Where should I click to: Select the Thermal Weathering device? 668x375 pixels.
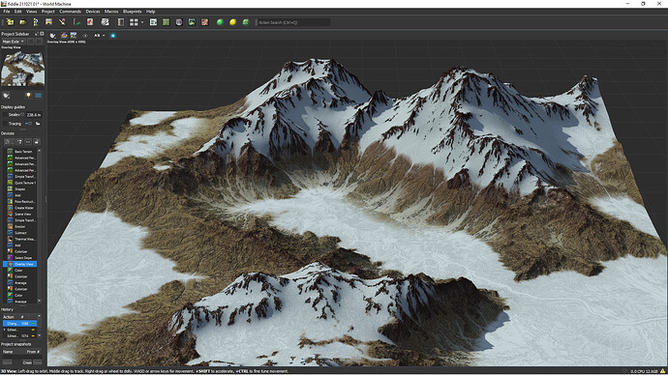pyautogui.click(x=20, y=239)
